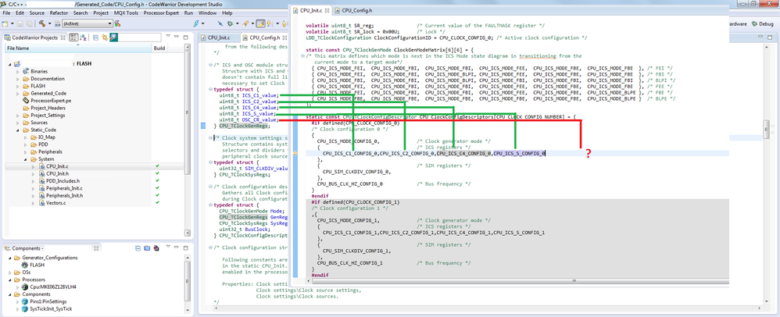
Task: Click the Projects panel vertical scrollbar
Action: 187,139
